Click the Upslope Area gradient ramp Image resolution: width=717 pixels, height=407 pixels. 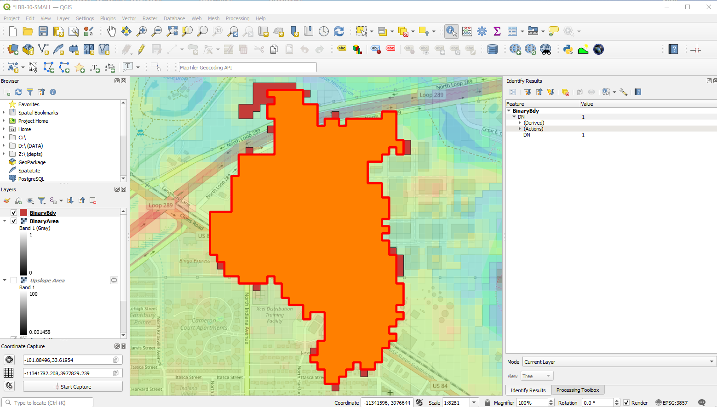coord(23,313)
